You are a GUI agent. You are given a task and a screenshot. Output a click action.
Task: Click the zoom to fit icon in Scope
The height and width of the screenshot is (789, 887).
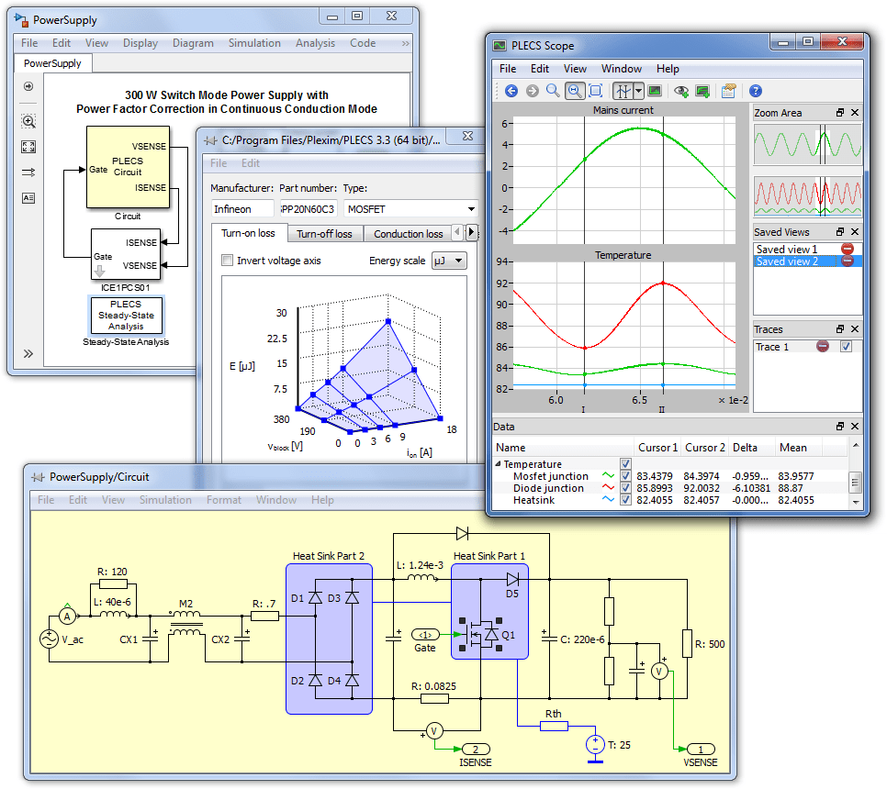[x=595, y=91]
